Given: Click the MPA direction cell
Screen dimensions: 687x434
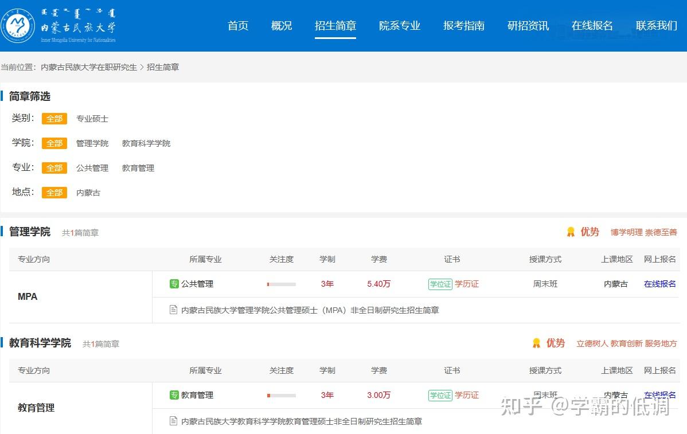Looking at the screenshot, I should pyautogui.click(x=81, y=297).
